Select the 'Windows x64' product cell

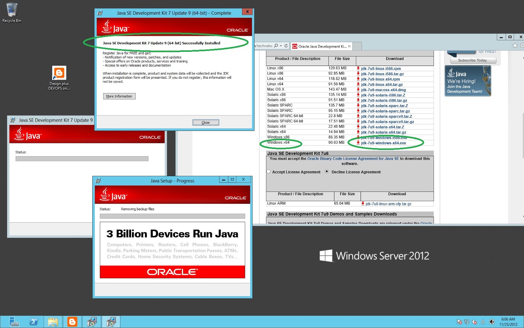pyautogui.click(x=278, y=142)
